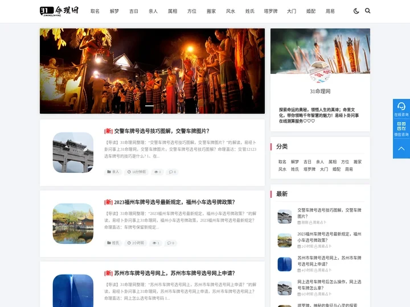Select 婚配 in the 分类 sidebar
This screenshot has height=307, width=410.
pyautogui.click(x=337, y=169)
